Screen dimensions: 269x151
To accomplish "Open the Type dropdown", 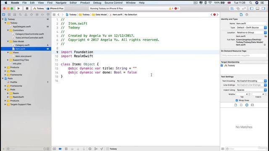I will (251, 28).
